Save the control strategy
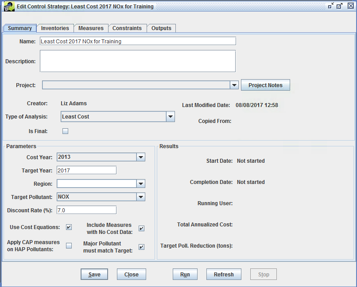Viewport: 357px width, 287px height. coord(94,274)
